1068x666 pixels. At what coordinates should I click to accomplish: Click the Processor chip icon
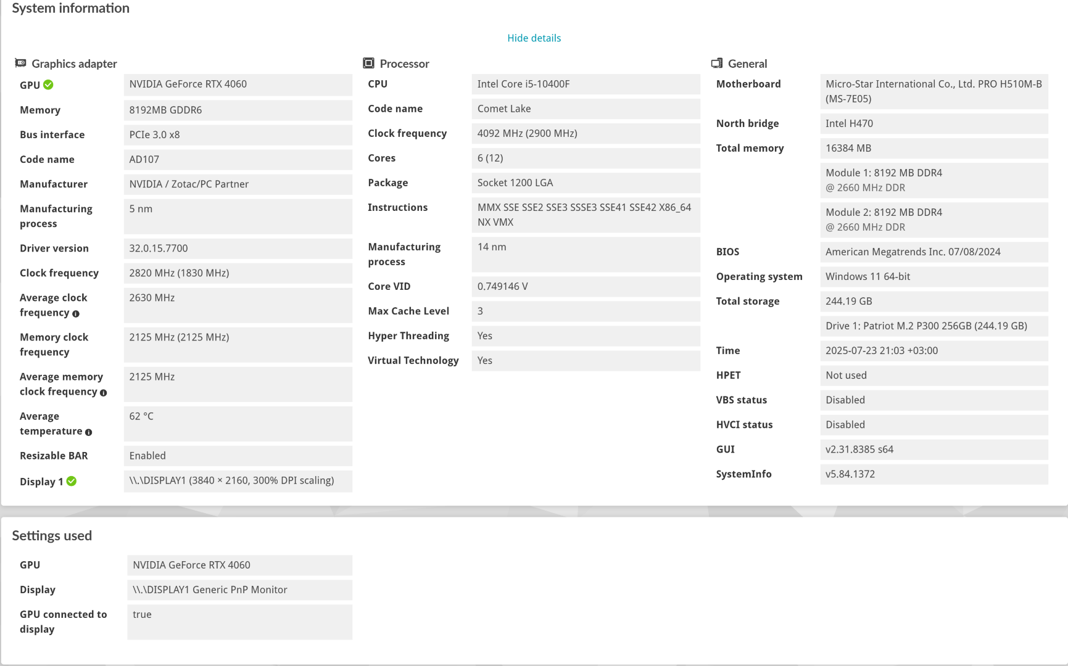[368, 63]
